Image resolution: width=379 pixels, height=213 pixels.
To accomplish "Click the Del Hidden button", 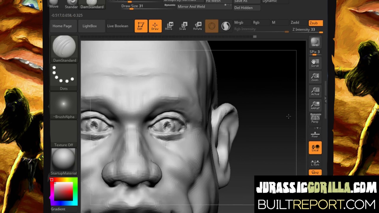I will click(x=247, y=8).
